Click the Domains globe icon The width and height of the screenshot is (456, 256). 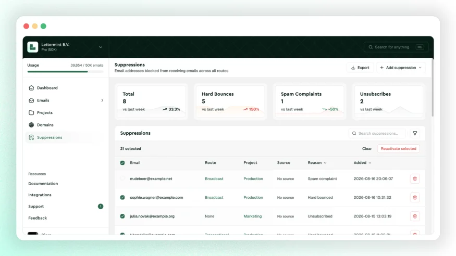click(31, 125)
